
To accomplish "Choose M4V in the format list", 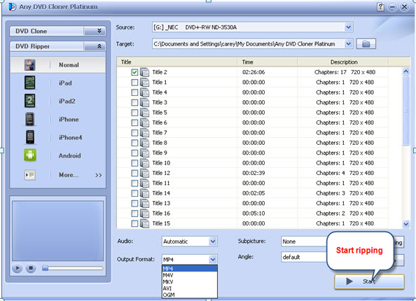I will [x=190, y=275].
